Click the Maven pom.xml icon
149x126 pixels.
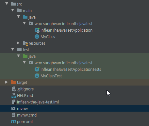pos(13,121)
